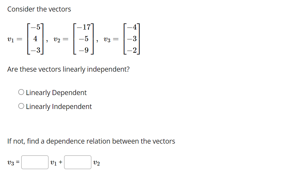Click the second coefficient input box

pyautogui.click(x=77, y=162)
